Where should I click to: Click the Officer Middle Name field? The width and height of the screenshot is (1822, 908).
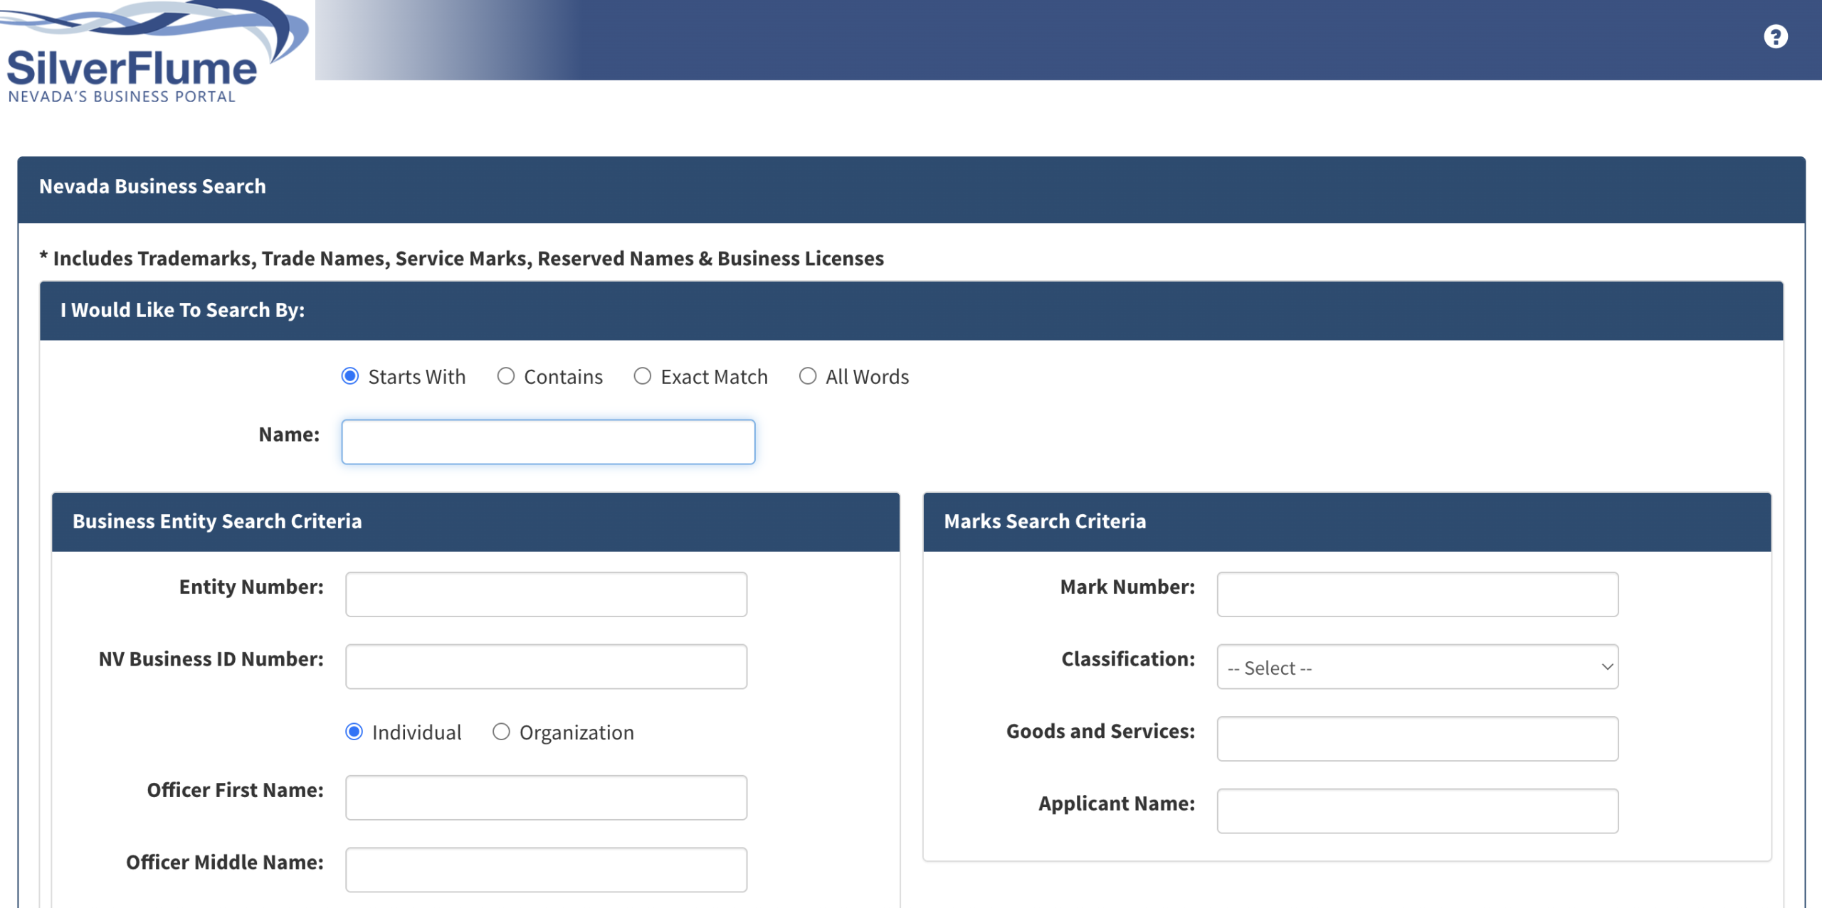tap(546, 870)
